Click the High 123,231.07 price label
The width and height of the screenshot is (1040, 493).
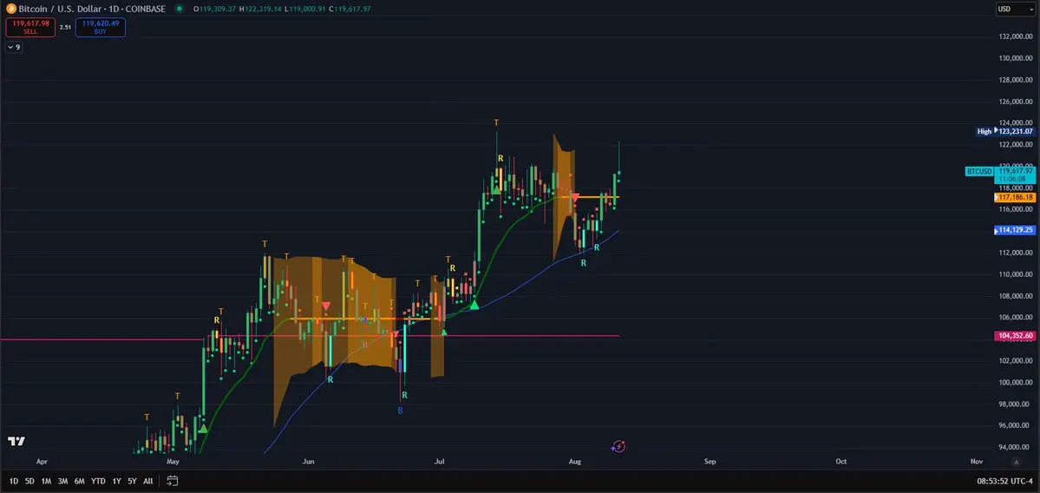coord(1004,131)
